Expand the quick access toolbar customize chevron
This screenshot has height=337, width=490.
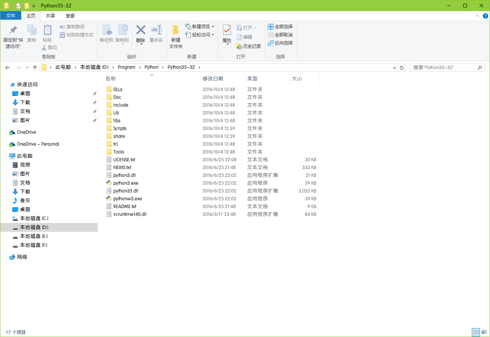coord(33,6)
